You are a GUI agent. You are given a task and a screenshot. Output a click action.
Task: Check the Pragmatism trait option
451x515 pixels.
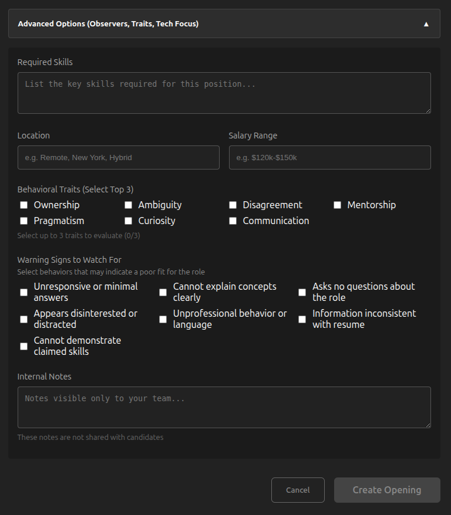coord(24,221)
